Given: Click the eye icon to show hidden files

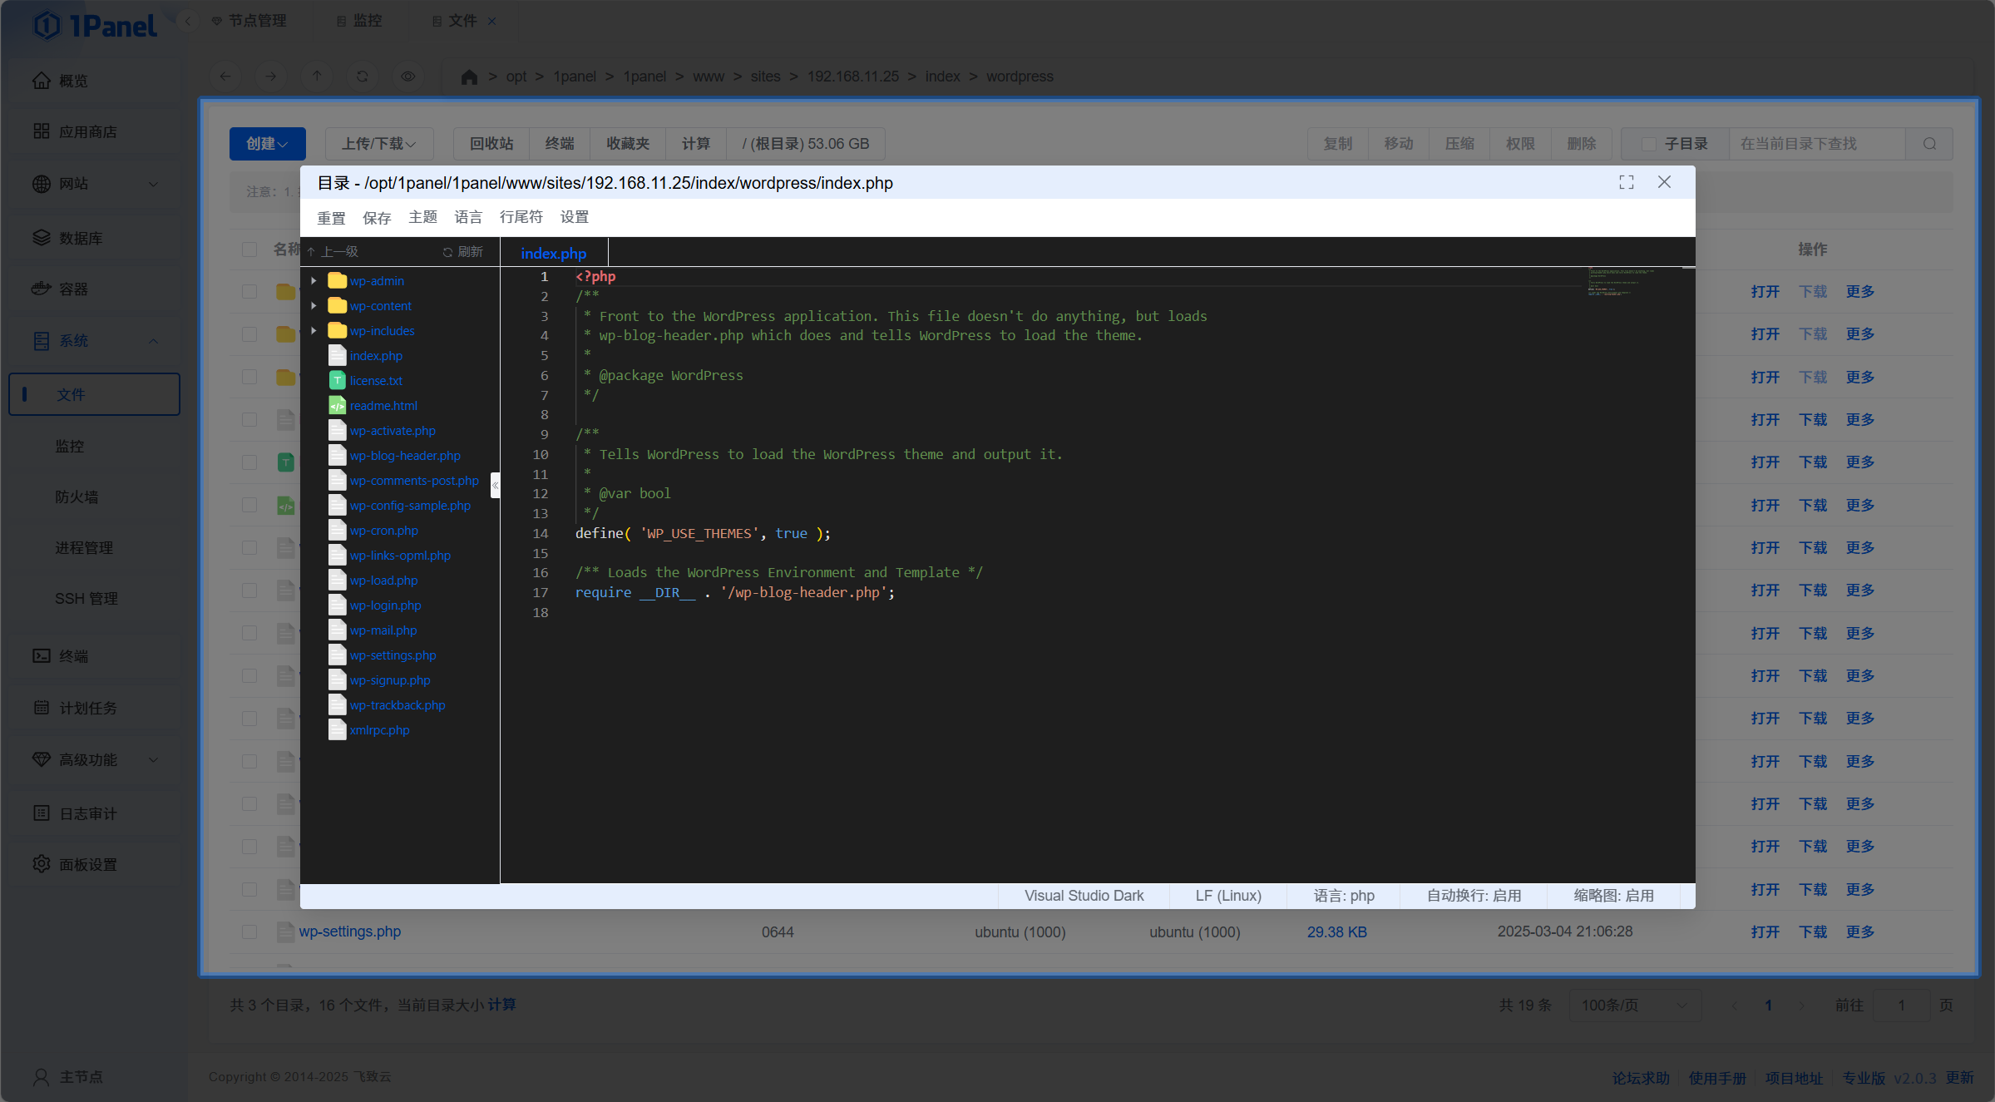Looking at the screenshot, I should pyautogui.click(x=407, y=77).
